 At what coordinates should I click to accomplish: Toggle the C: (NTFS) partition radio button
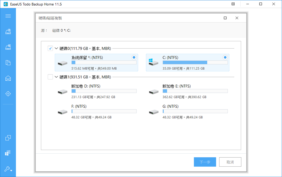[x=225, y=57]
